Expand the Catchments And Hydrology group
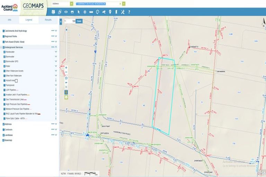 pos(56,31)
